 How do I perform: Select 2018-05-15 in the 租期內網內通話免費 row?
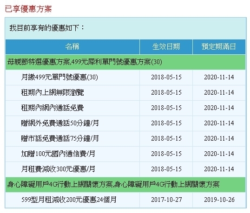[166, 108]
